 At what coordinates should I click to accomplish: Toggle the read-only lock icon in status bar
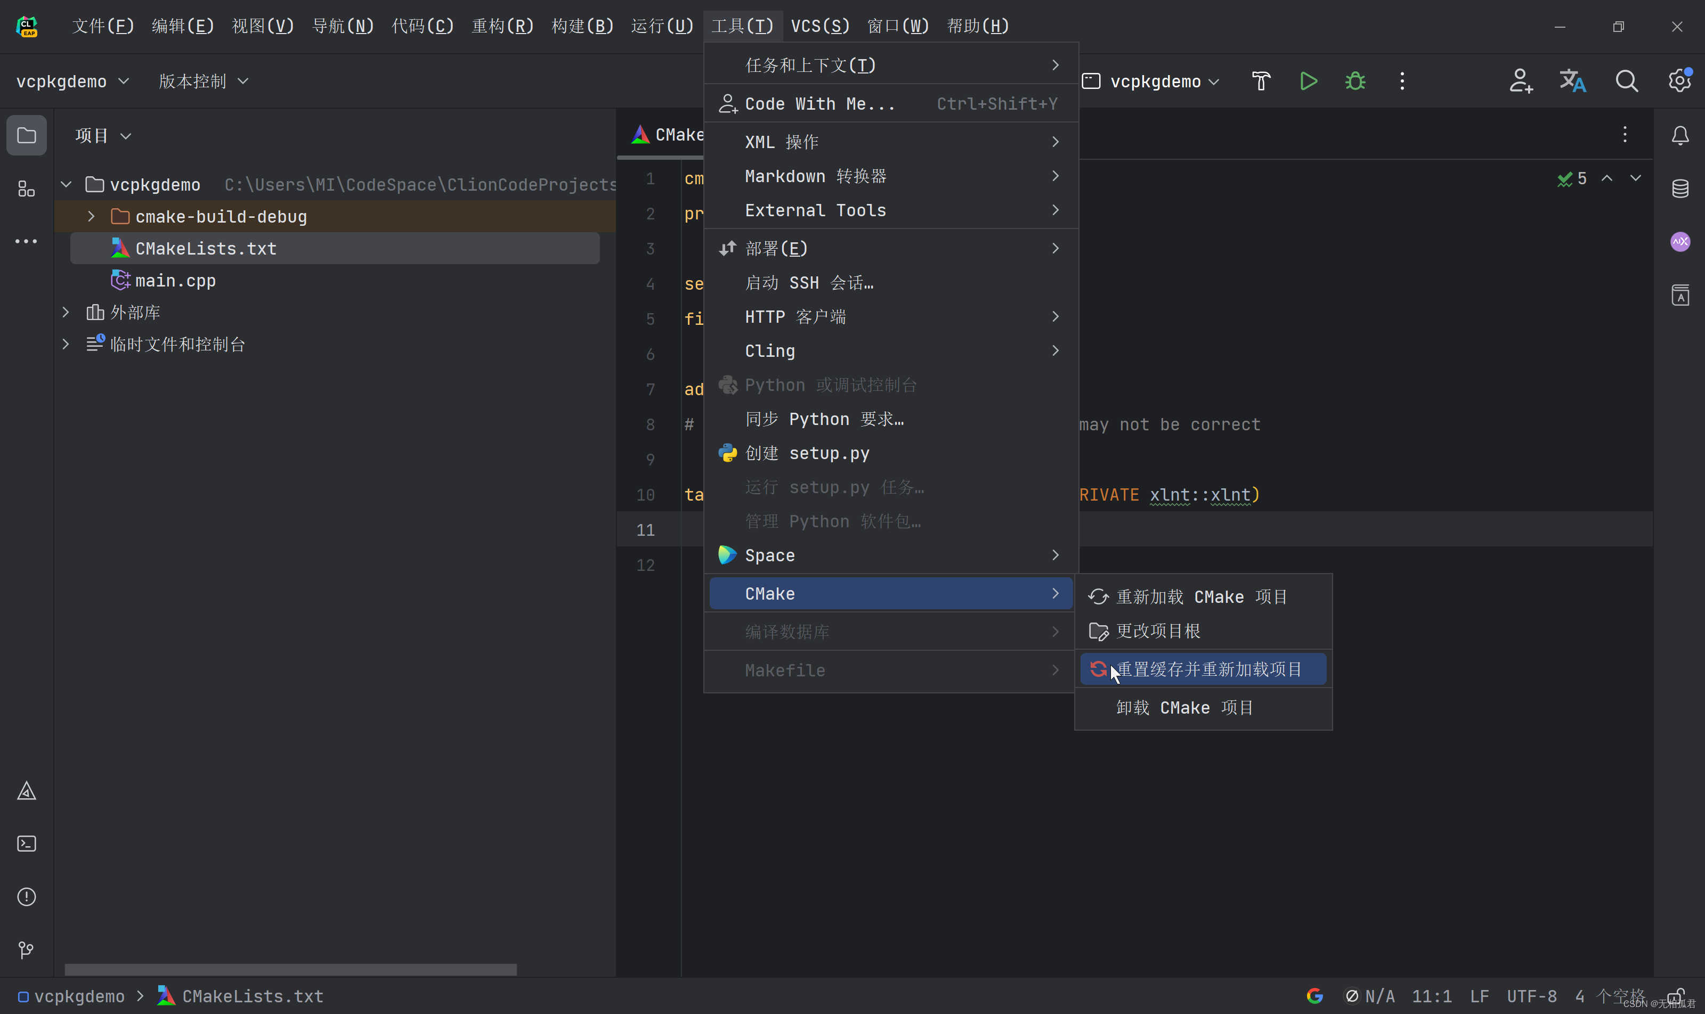pyautogui.click(x=1676, y=996)
